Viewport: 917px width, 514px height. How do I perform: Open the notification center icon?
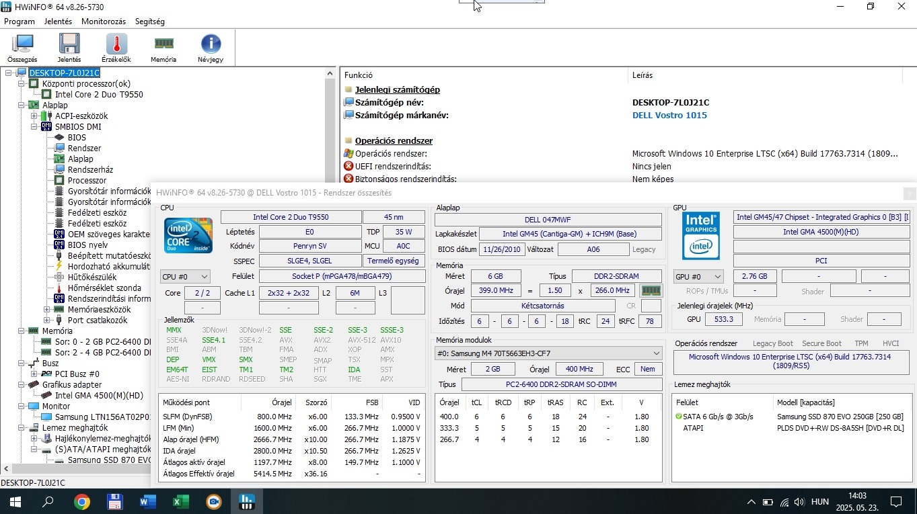pos(896,502)
